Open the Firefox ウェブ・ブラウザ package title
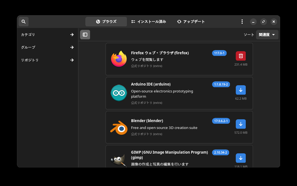 click(160, 53)
